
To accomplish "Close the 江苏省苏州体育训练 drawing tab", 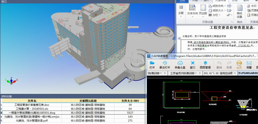I will [200, 73].
